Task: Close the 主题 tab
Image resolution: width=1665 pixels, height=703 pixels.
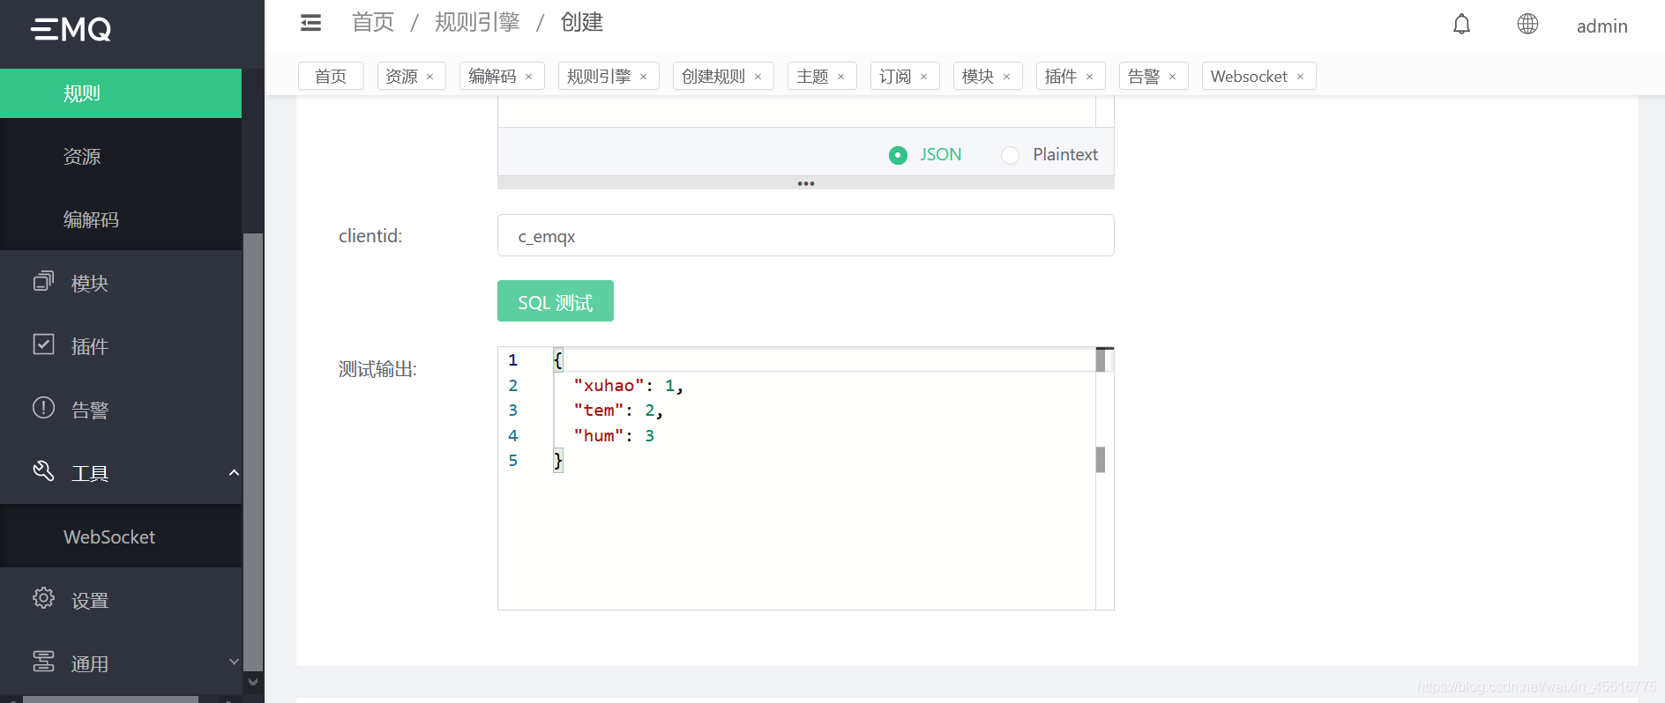Action: (841, 77)
